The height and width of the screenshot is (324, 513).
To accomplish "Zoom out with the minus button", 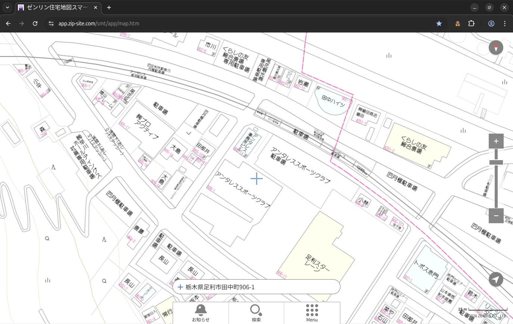I will pos(496,216).
